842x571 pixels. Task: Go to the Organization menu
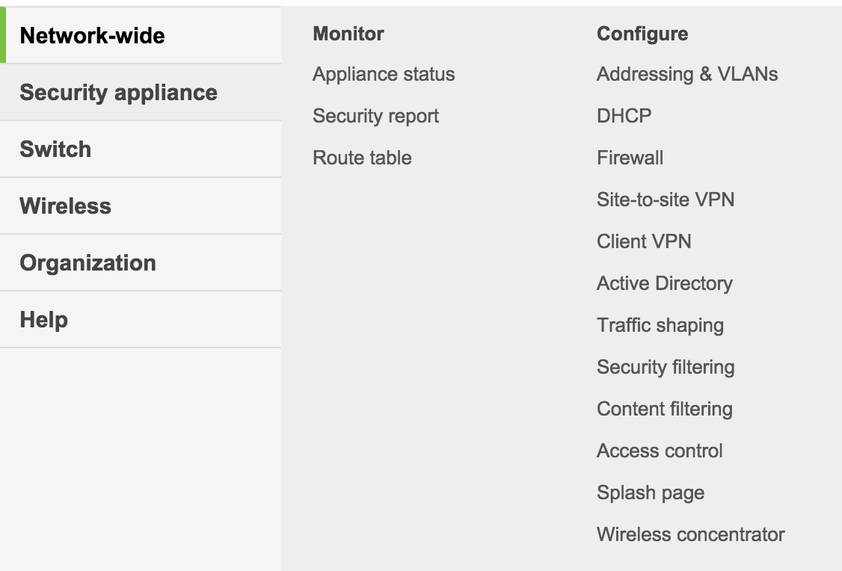87,263
